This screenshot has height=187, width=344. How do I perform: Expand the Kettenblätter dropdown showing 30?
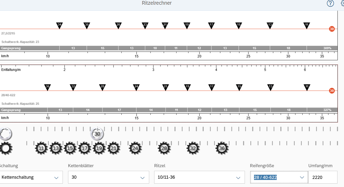142,177
